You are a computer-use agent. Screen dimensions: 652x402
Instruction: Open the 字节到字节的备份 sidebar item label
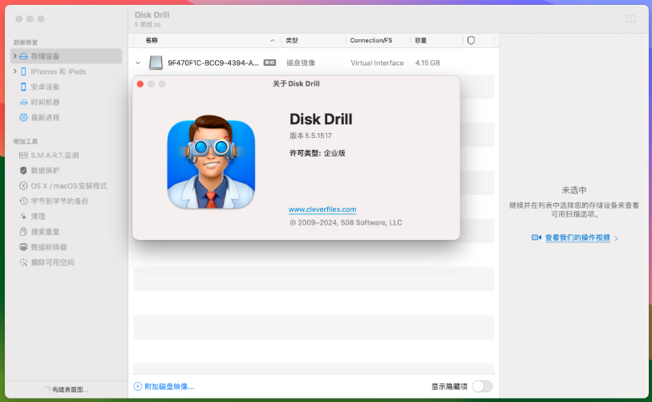[59, 201]
